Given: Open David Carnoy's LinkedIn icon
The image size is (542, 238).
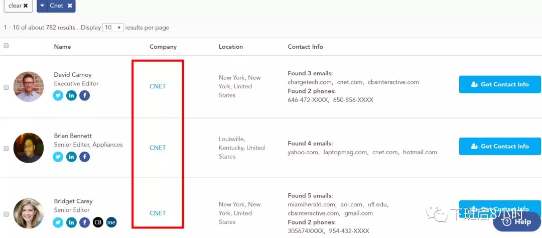Looking at the screenshot, I should coord(71,95).
